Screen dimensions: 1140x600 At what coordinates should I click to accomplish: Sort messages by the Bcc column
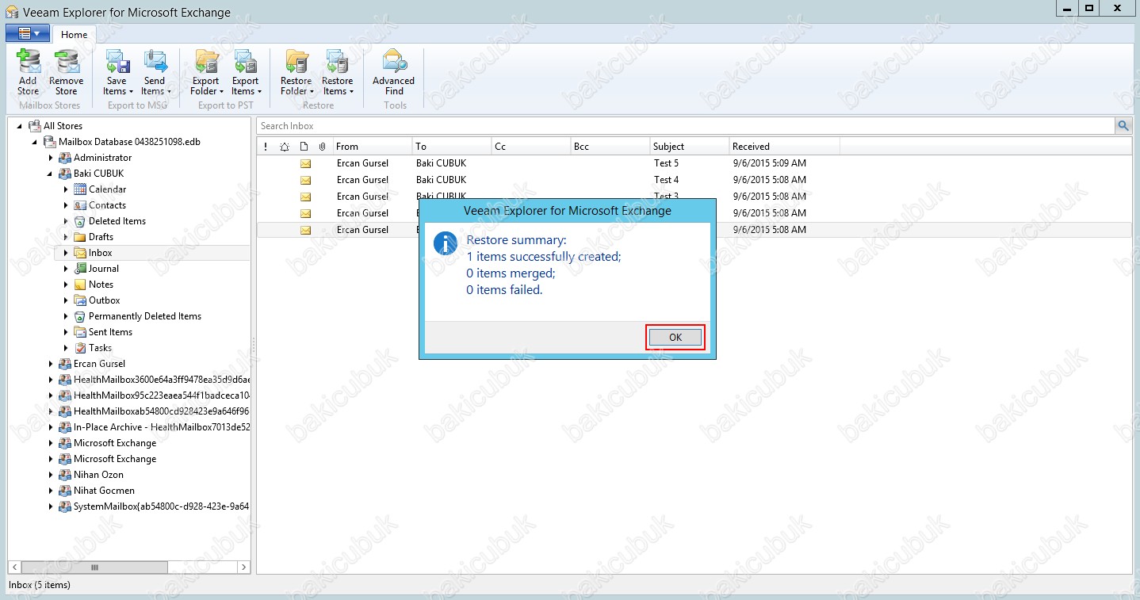click(x=610, y=147)
